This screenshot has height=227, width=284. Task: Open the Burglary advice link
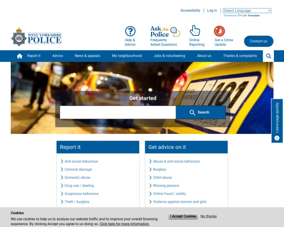pos(160,169)
